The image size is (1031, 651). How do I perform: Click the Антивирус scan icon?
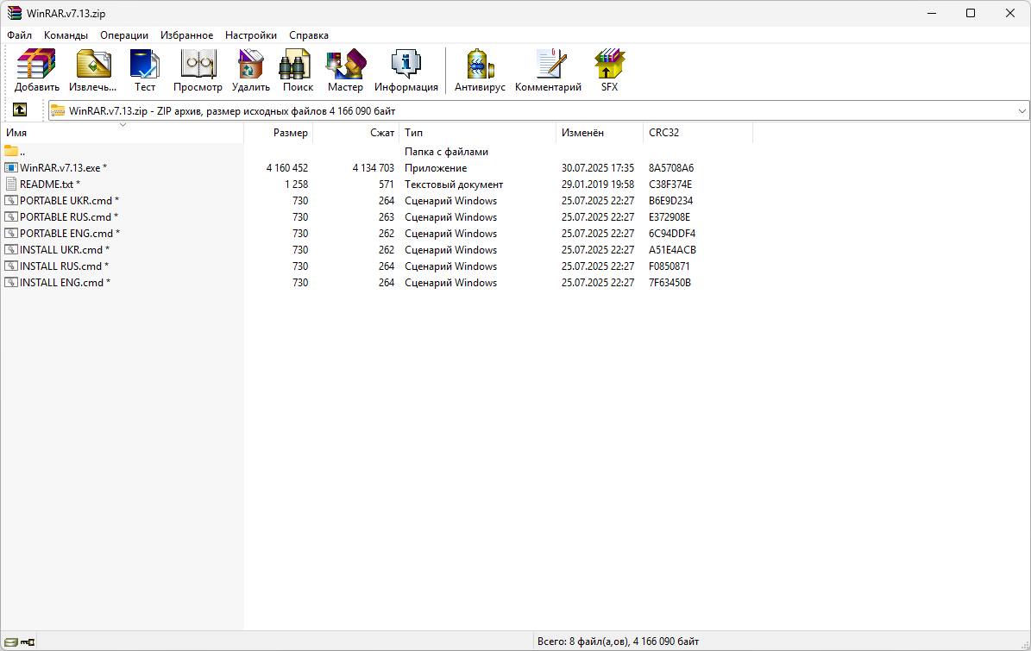pyautogui.click(x=480, y=64)
